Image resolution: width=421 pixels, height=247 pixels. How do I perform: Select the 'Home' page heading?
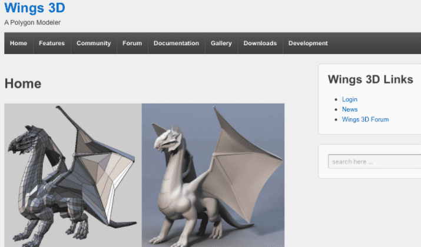coord(23,84)
